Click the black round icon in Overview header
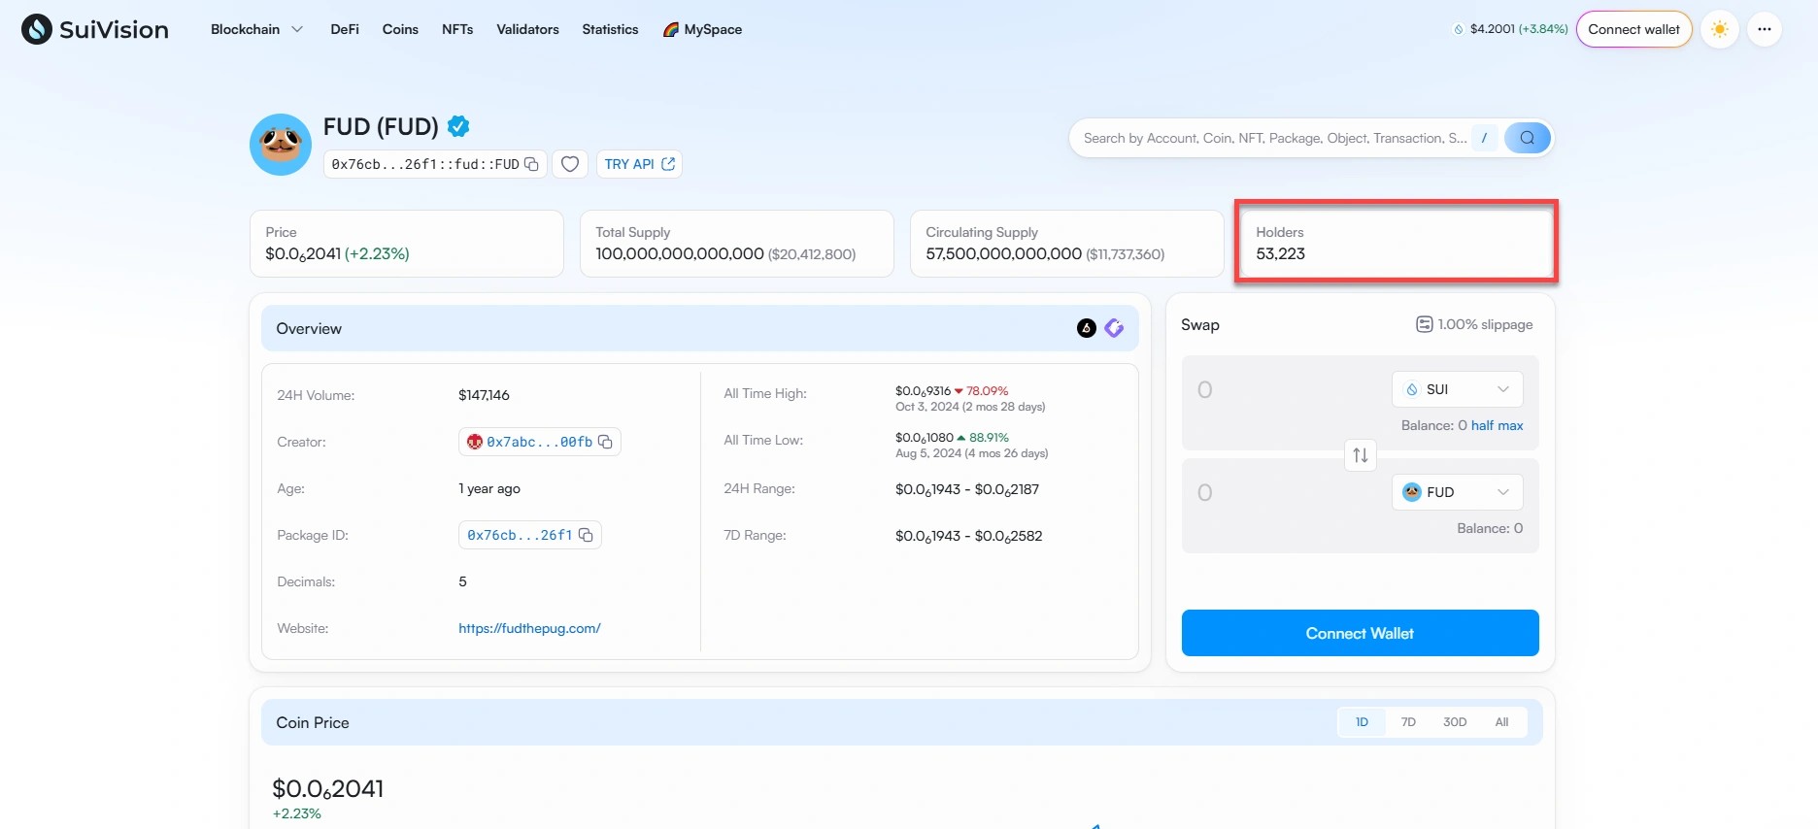The image size is (1818, 829). (1087, 328)
